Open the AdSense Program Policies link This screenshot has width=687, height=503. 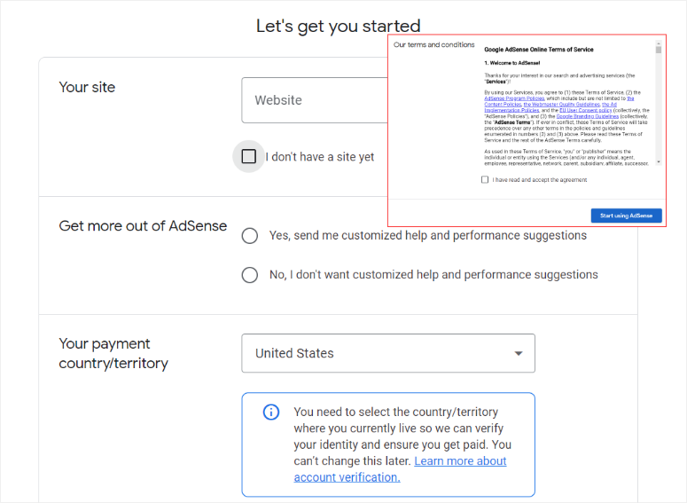coord(514,98)
